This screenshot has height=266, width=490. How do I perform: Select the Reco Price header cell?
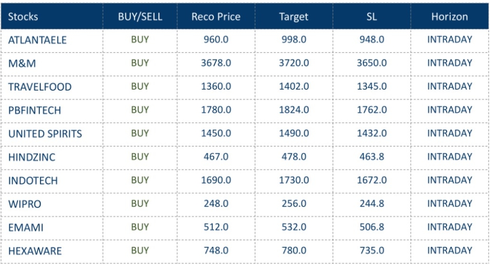click(216, 17)
